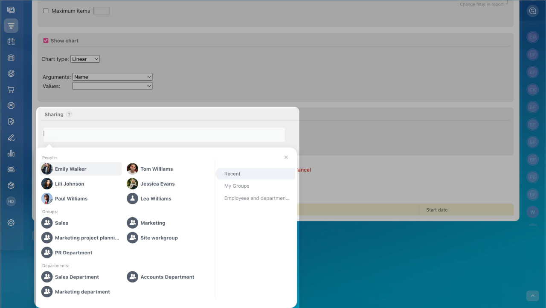Viewport: 546px width, 308px height.
Task: Click the Sharing help question mark icon
Action: [x=69, y=114]
